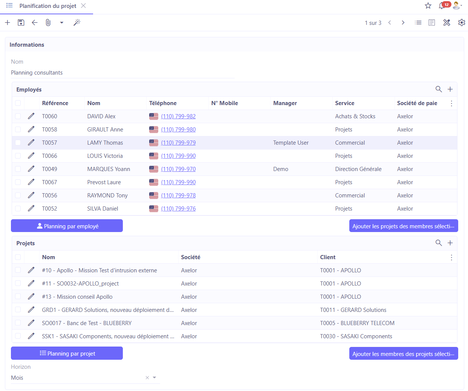Select the 'Direction Générale' service cell
The image size is (468, 391).
point(358,169)
